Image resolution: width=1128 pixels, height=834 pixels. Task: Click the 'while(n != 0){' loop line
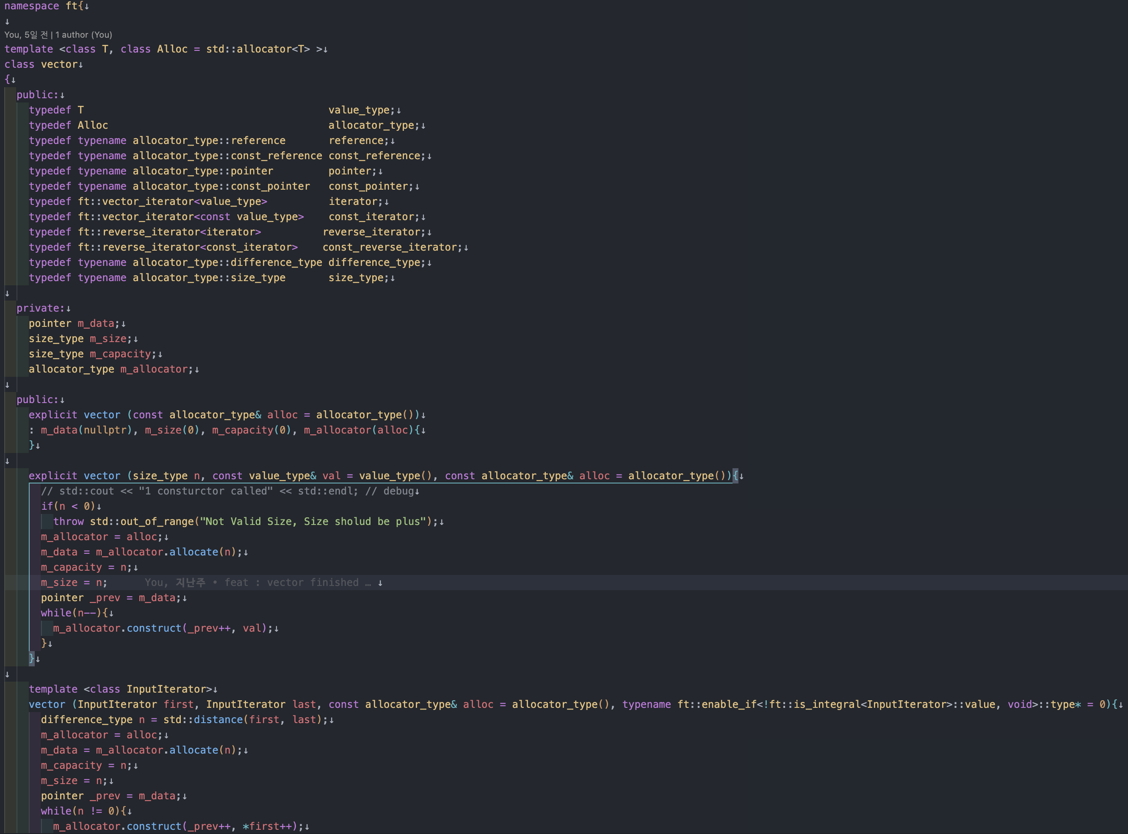click(83, 811)
